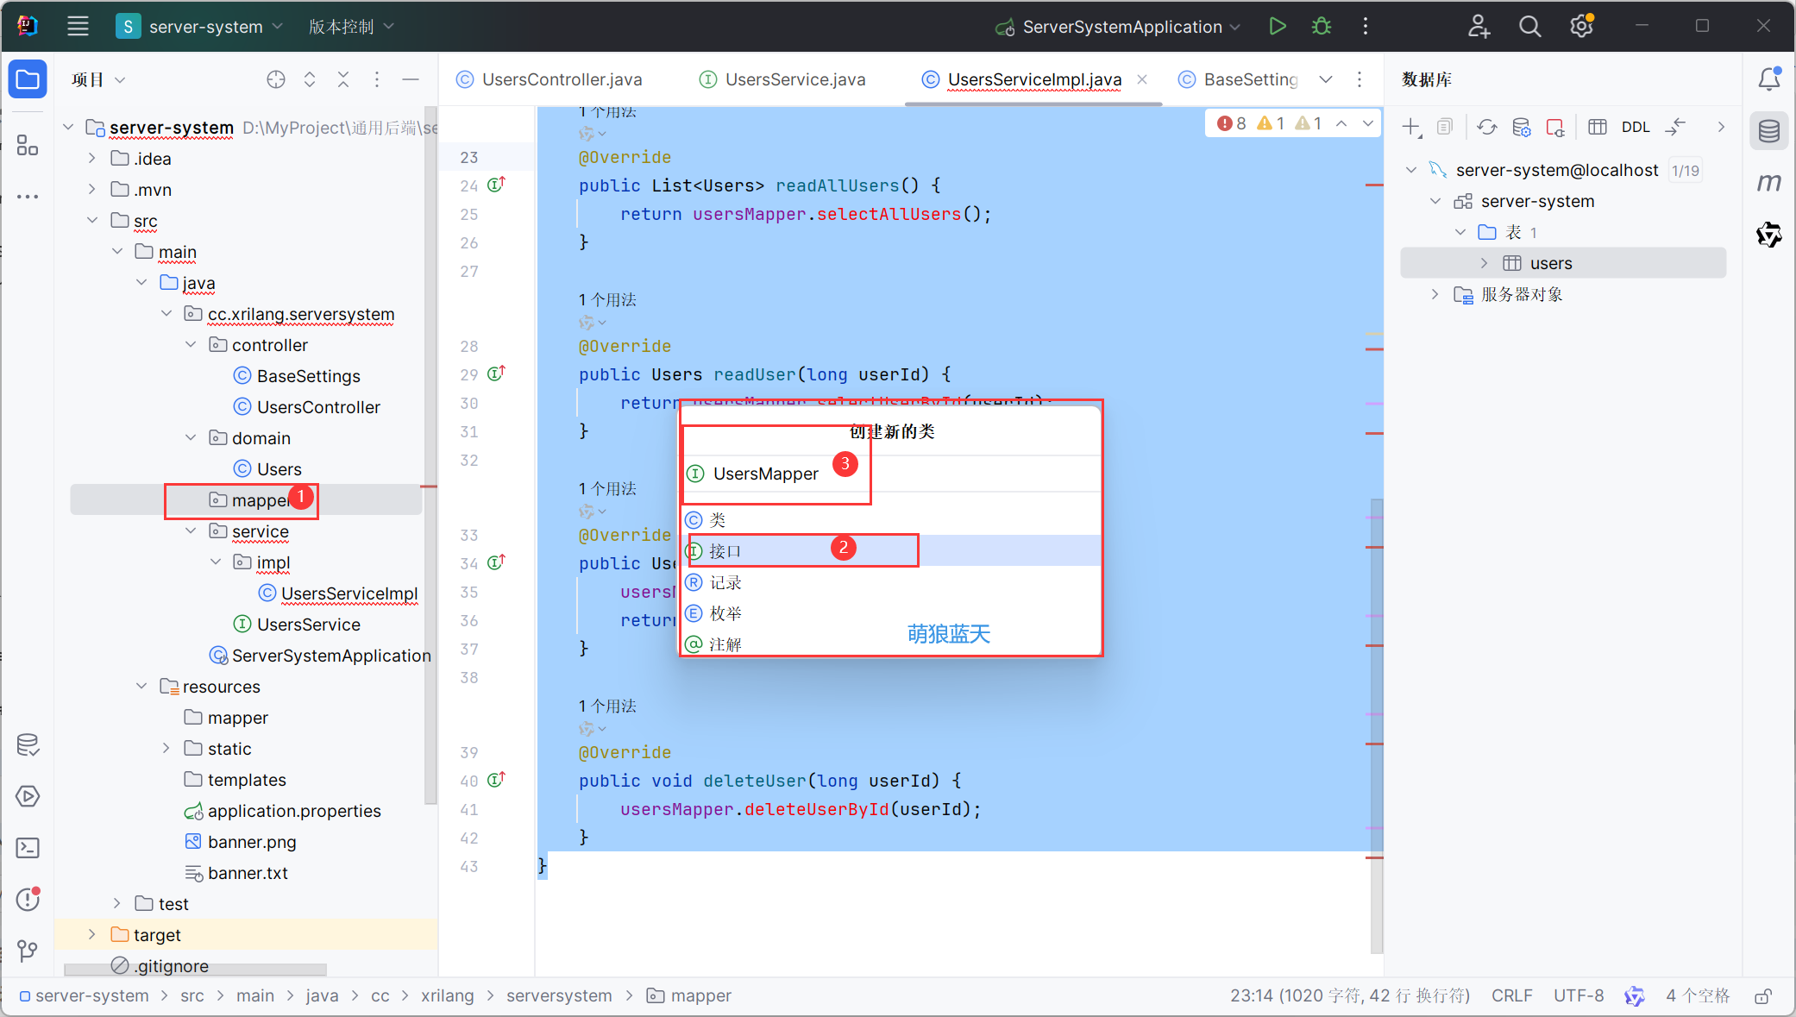Expand the .idea folder

tap(91, 158)
